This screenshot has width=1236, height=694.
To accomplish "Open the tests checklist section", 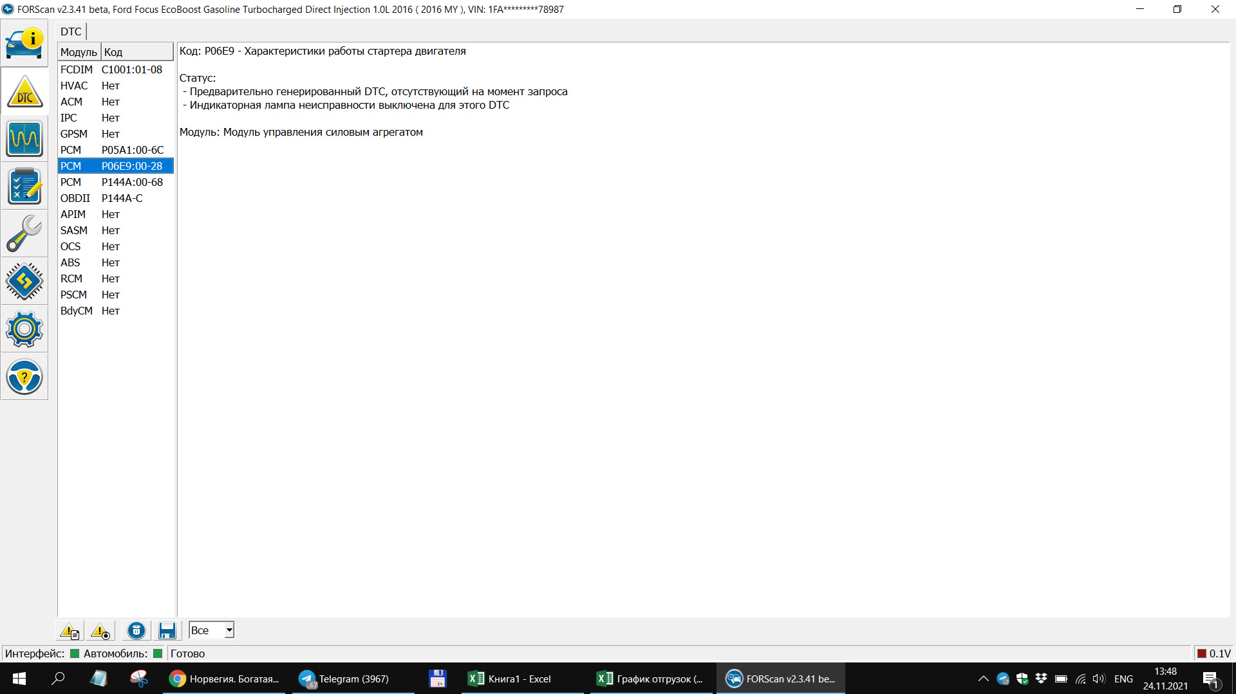I will coord(24,187).
